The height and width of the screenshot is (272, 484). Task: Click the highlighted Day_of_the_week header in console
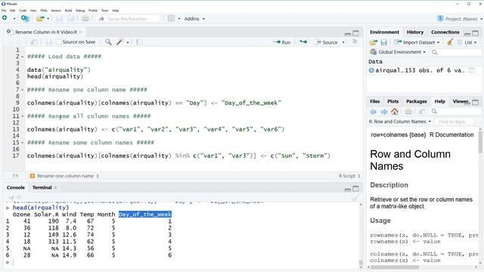pos(145,215)
